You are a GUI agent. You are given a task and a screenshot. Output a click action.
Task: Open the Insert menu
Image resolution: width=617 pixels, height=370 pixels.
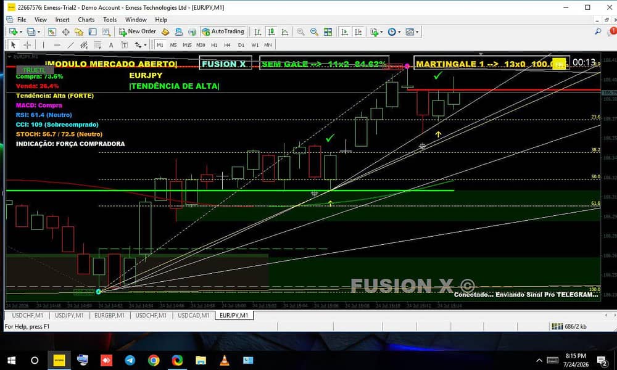pyautogui.click(x=62, y=20)
